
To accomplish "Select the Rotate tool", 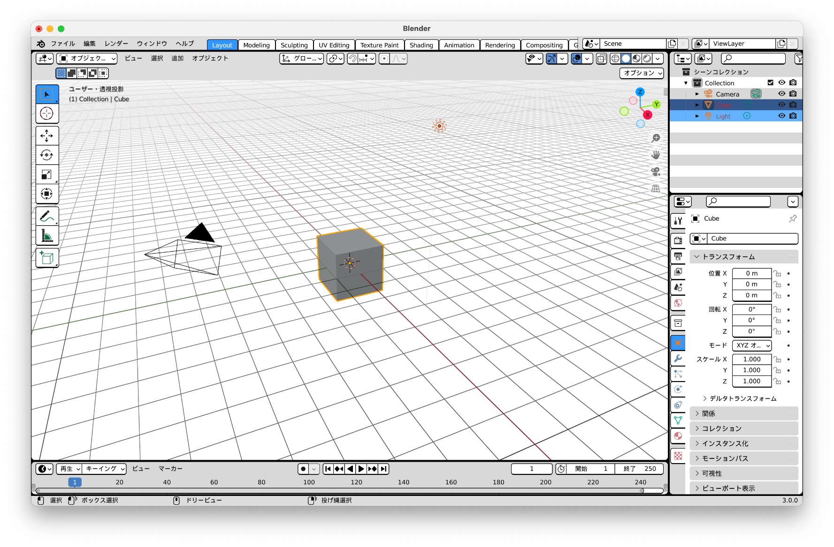I will (x=47, y=155).
